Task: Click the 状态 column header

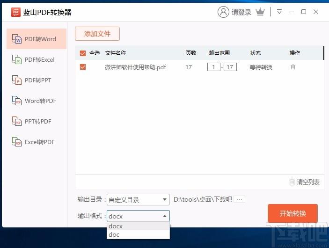Action: point(256,53)
